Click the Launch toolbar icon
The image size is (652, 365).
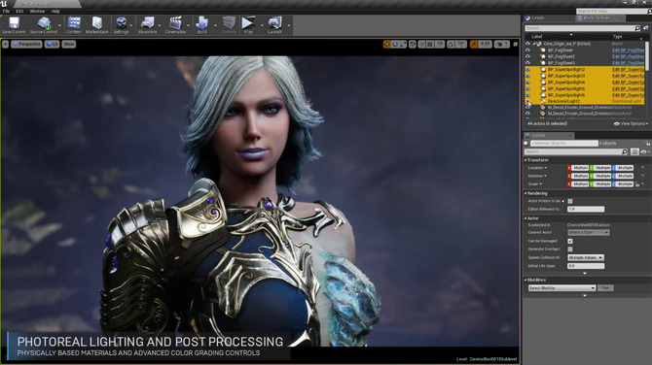(x=274, y=25)
